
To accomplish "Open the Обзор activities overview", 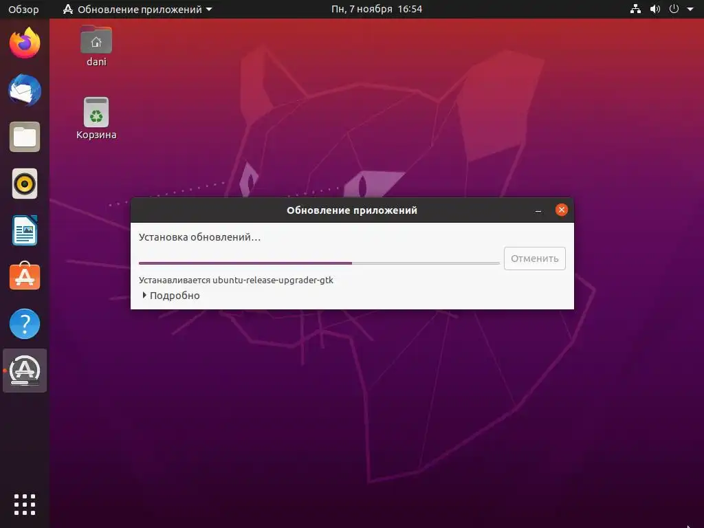I will pos(23,9).
